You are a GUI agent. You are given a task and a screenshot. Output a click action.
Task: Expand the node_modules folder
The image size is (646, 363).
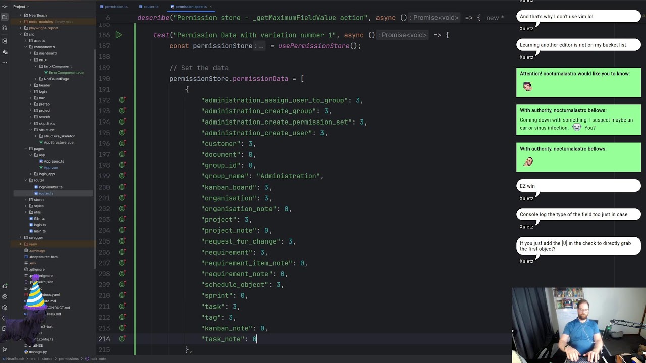click(20, 22)
